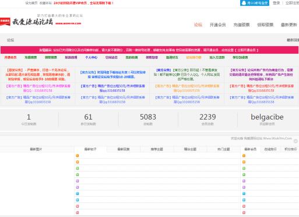Click the first green rank icon in the posts list
299x217 pixels.
pyautogui.click(x=78, y=168)
